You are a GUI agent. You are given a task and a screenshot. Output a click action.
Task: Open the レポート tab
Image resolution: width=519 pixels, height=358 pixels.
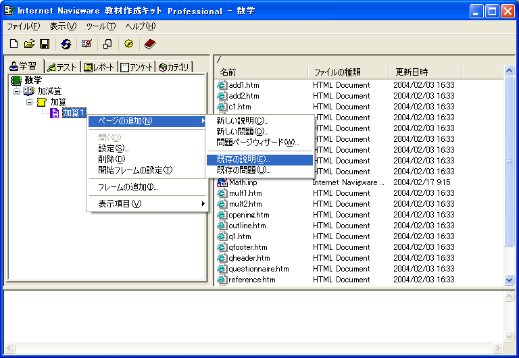click(99, 67)
